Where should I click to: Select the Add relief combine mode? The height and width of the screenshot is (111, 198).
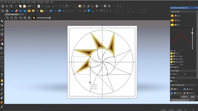(x=175, y=89)
